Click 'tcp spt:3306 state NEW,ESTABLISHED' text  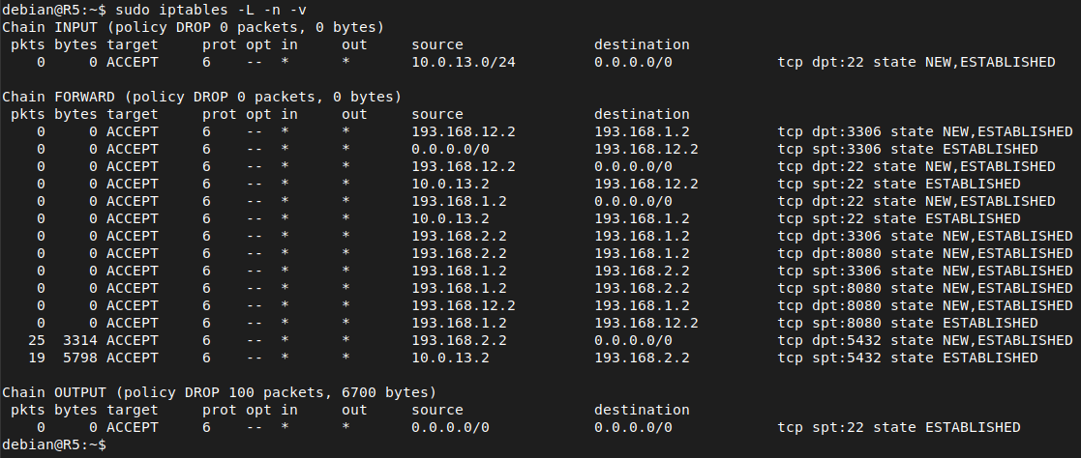pos(925,271)
